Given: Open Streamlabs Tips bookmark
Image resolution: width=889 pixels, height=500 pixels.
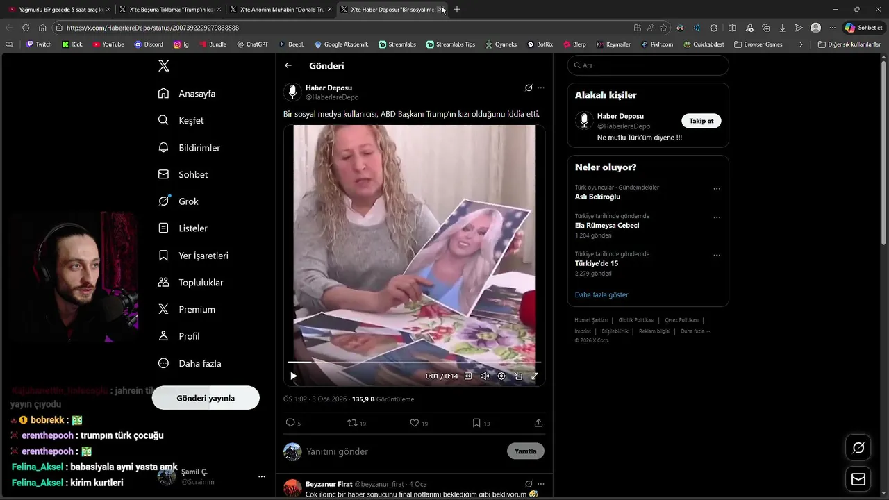Looking at the screenshot, I should click(451, 44).
